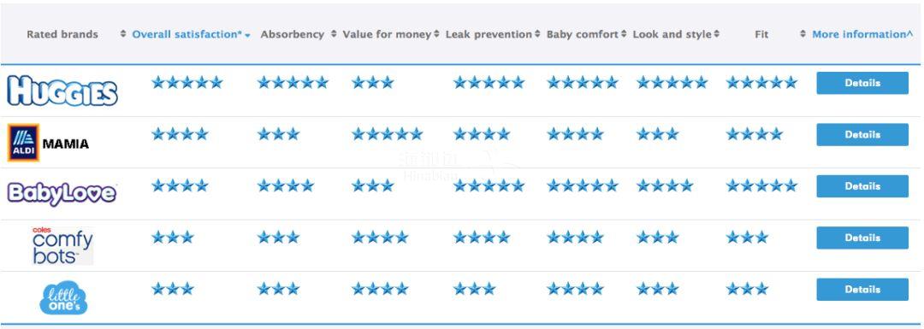Viewport: 924px width, 329px height.
Task: Open Details for Huggies
Action: 862,83
